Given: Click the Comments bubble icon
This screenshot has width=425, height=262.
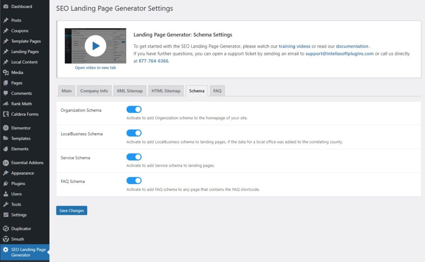Looking at the screenshot, I should (6, 93).
